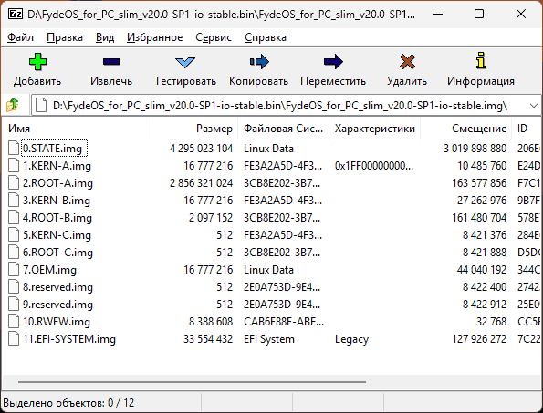
Task: Open the Правка menu
Action: (x=65, y=37)
